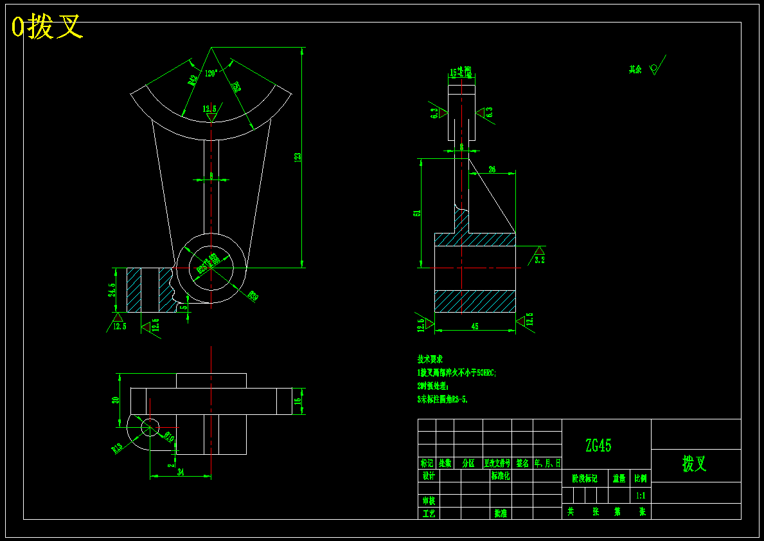Screen dimensions: 764x541
Task: Select the "签名" cell
Action: 522,463
